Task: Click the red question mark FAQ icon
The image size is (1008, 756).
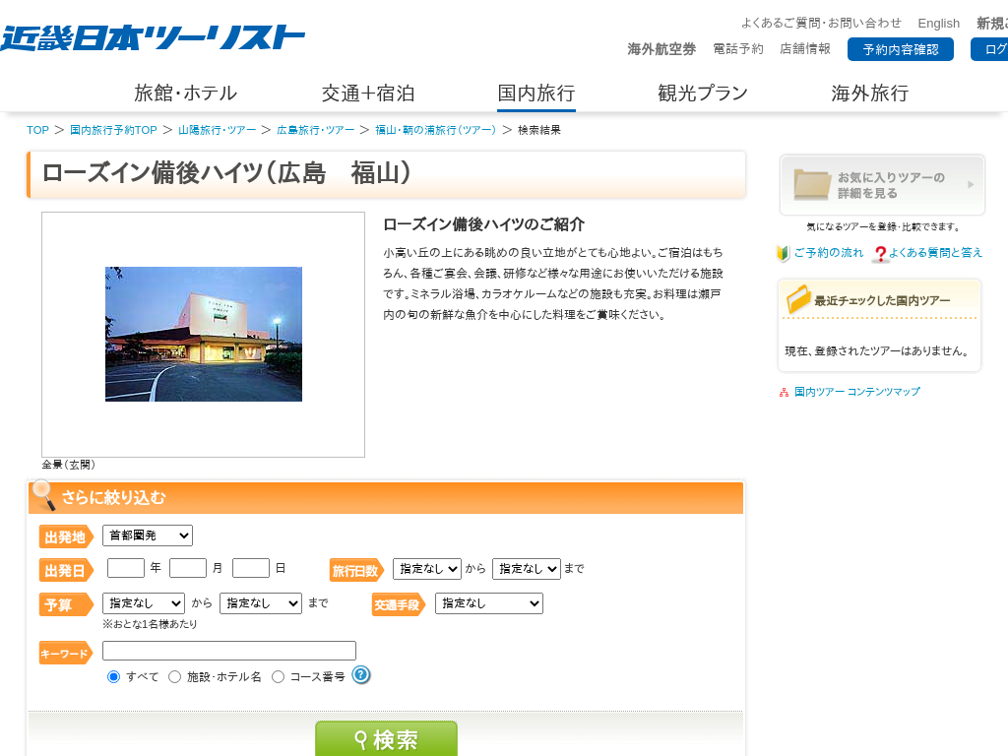Action: [880, 254]
